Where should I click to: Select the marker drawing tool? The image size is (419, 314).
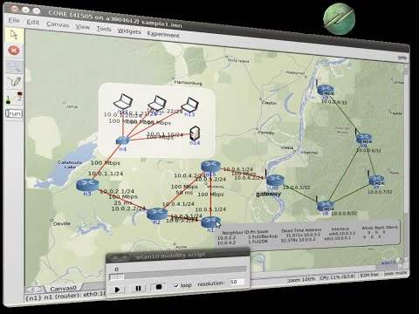click(14, 82)
